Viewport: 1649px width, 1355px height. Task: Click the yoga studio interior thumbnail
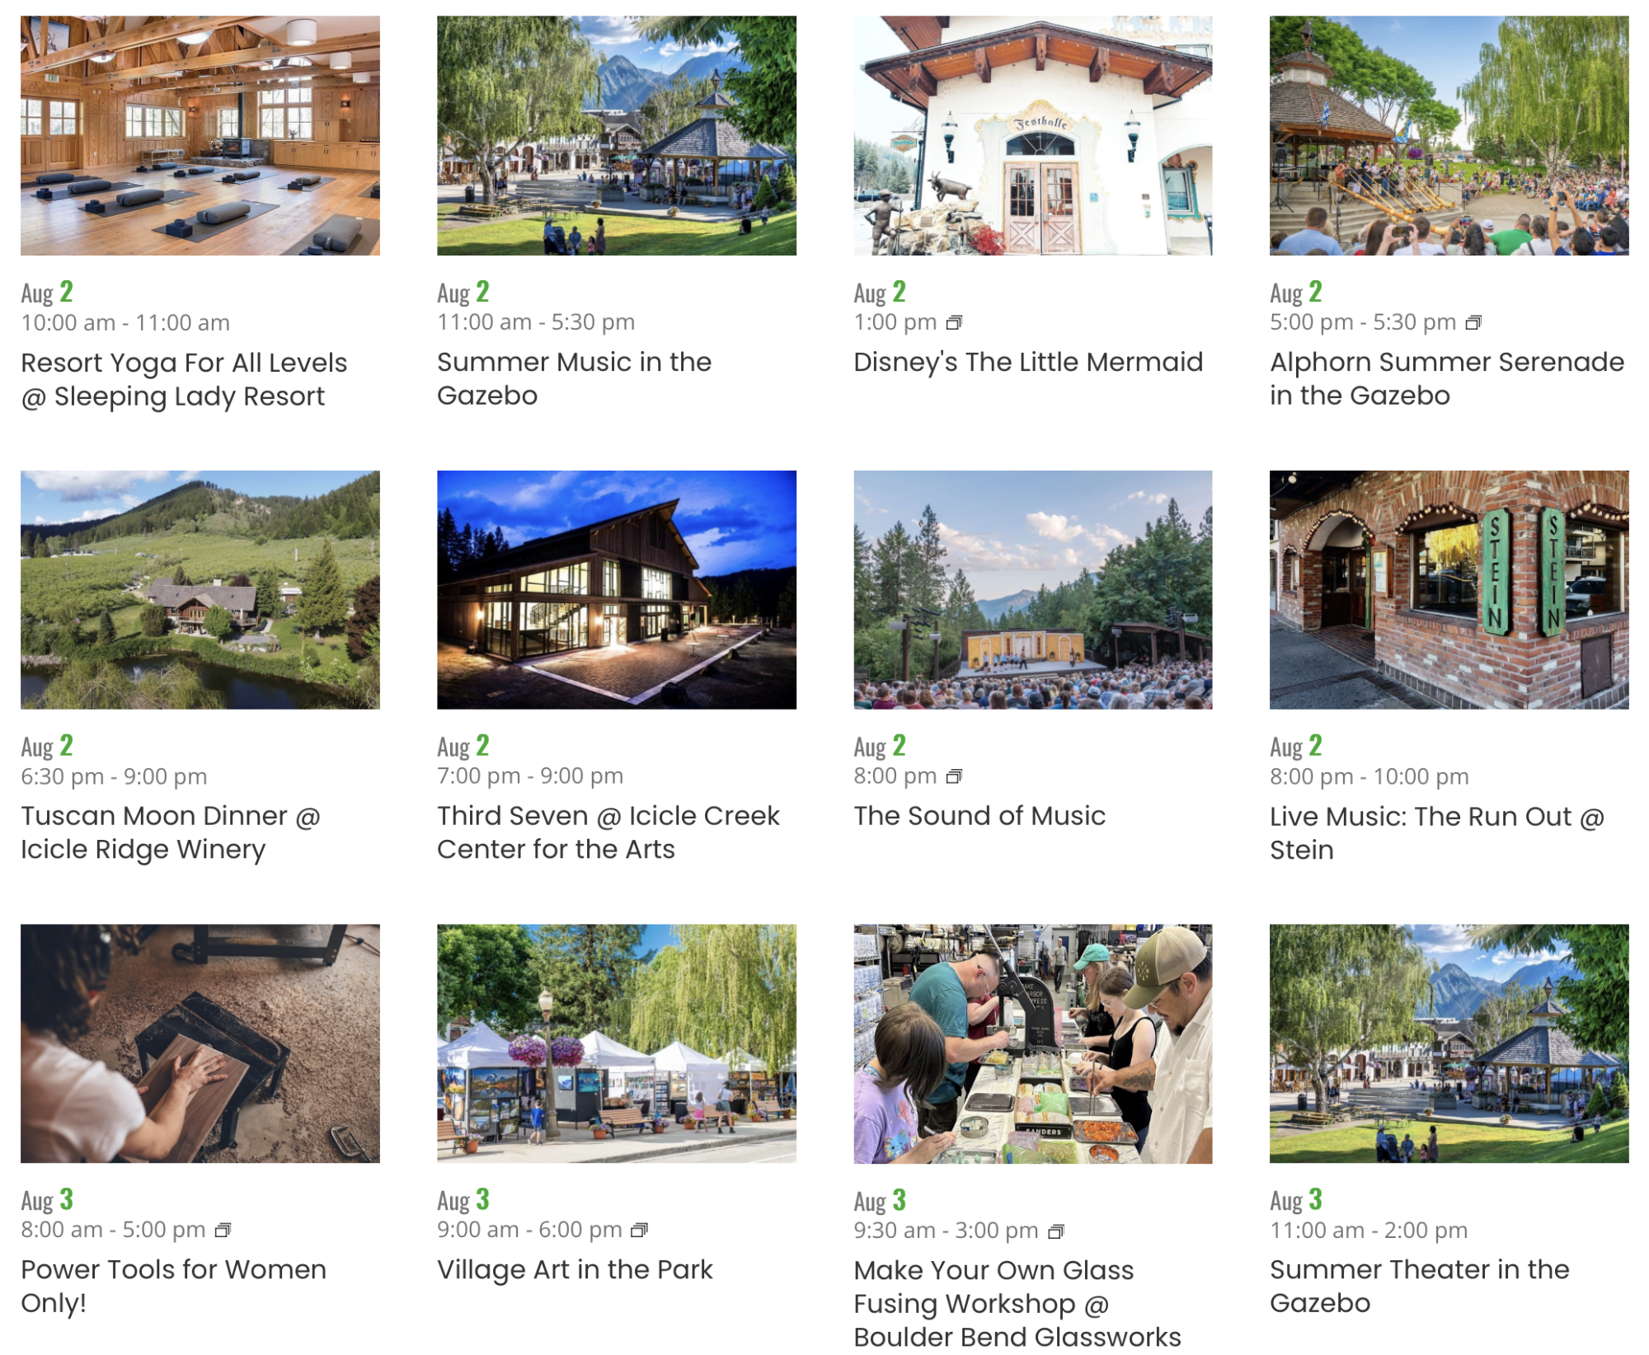(200, 135)
